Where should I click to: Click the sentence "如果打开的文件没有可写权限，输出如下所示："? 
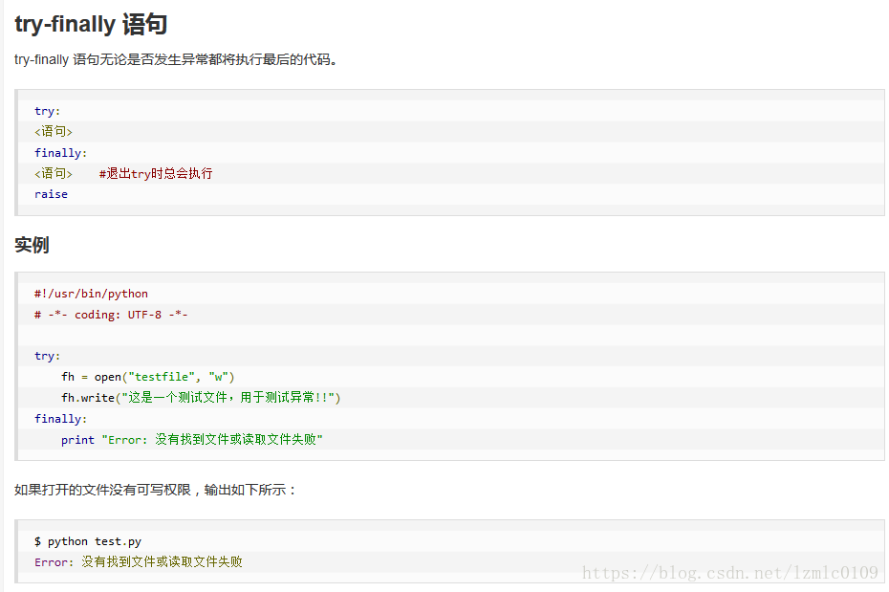tap(156, 490)
